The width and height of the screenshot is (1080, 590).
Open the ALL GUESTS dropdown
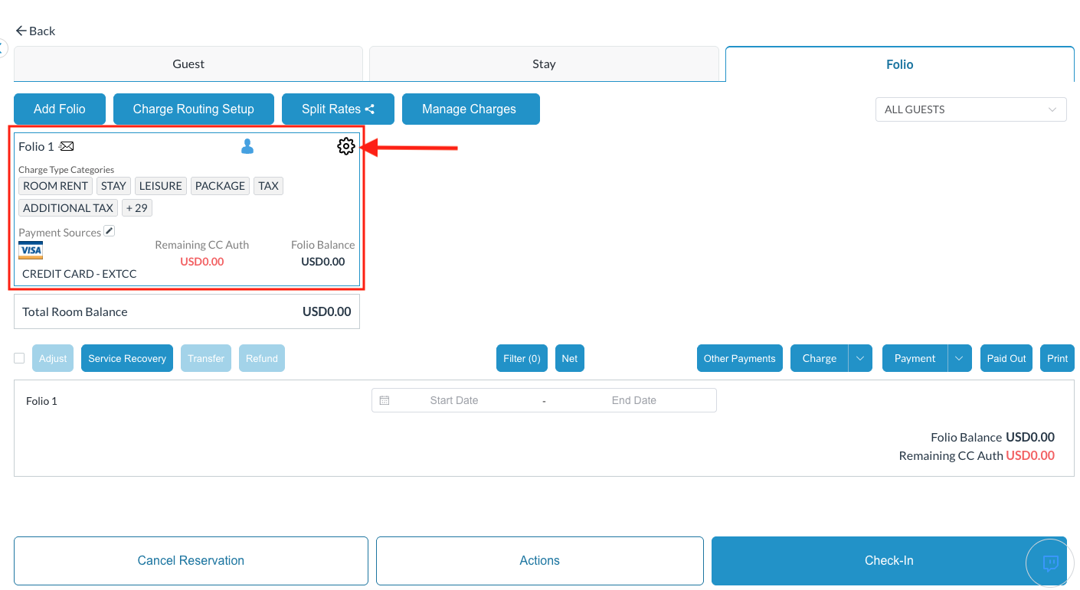pos(970,109)
